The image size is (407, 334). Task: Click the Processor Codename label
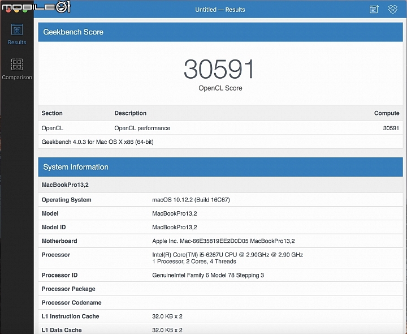(x=71, y=303)
